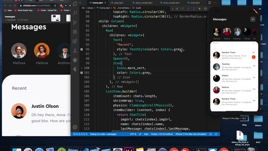Image resolution: width=268 pixels, height=151 pixels.
Task: Click the settings gear in activity bar
Action: (75, 127)
